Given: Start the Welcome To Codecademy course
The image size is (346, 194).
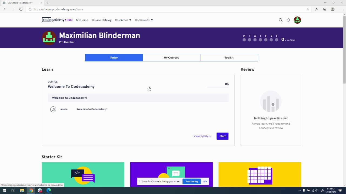Looking at the screenshot, I should (x=222, y=136).
